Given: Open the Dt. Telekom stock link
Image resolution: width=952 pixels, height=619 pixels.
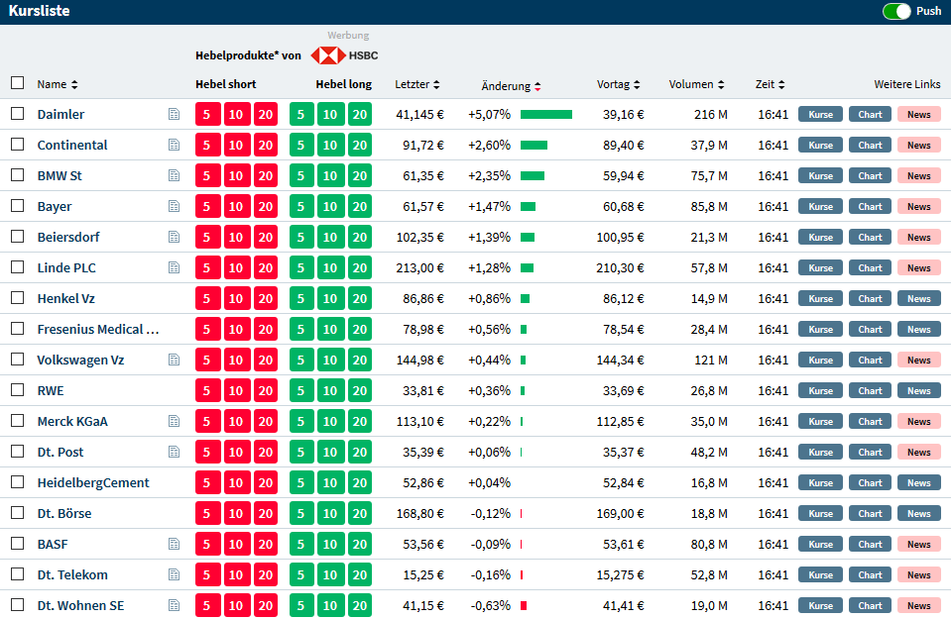Looking at the screenshot, I should [72, 574].
